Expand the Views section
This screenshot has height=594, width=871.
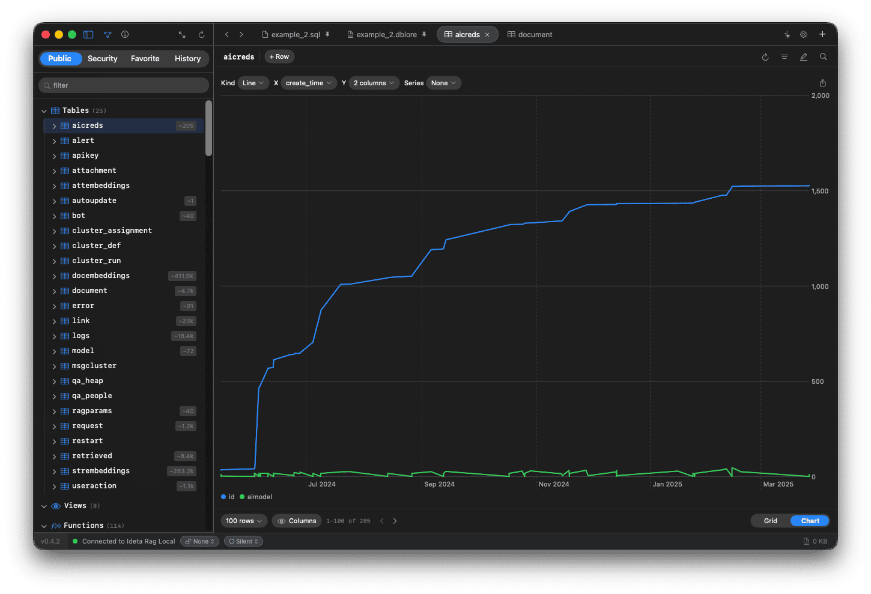click(44, 506)
